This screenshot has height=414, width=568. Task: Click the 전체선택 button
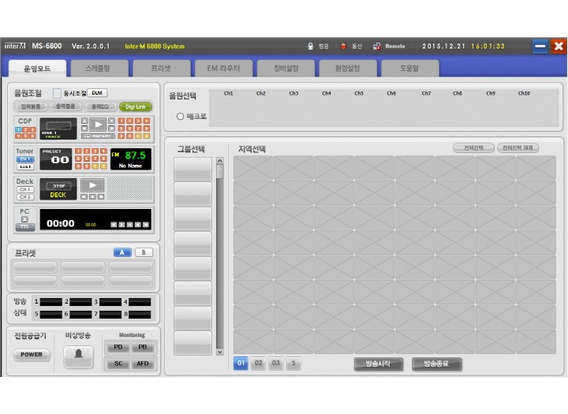473,147
